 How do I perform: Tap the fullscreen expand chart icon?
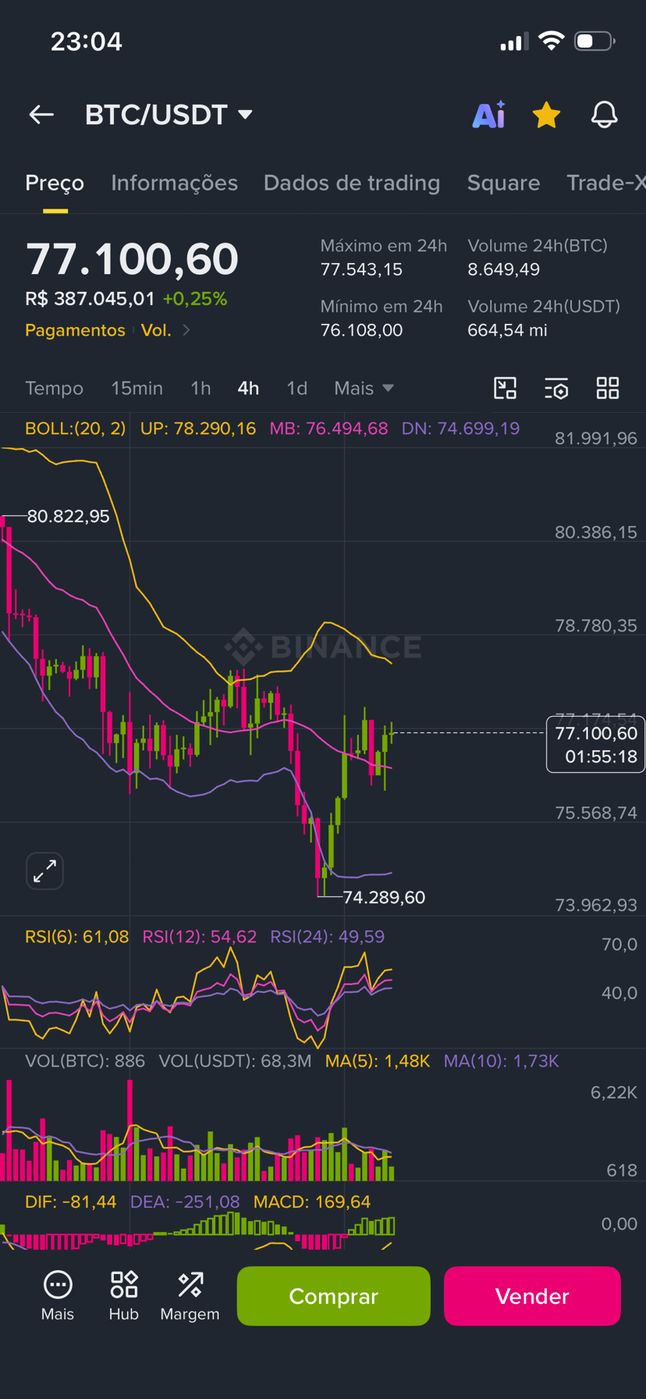45,870
